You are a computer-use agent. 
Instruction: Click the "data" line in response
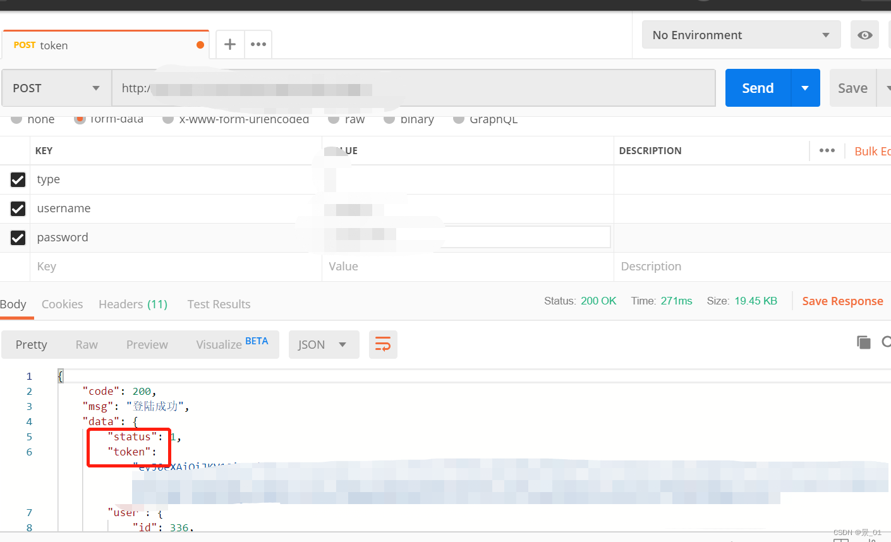point(110,421)
